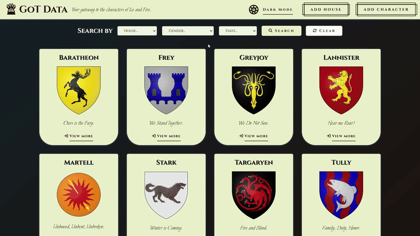The image size is (420, 236).
Task: Click the Martell sun and spear sigil
Action: (x=79, y=195)
